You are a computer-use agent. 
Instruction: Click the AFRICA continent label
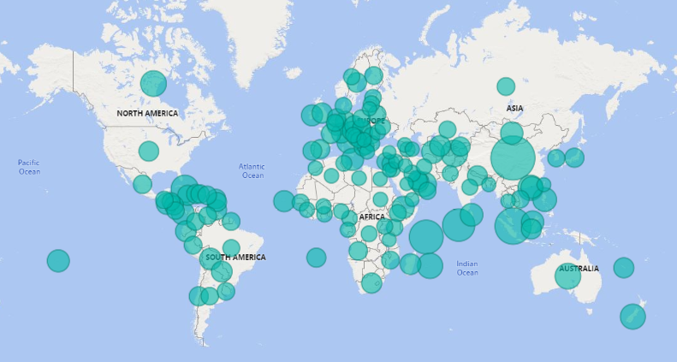coord(371,217)
